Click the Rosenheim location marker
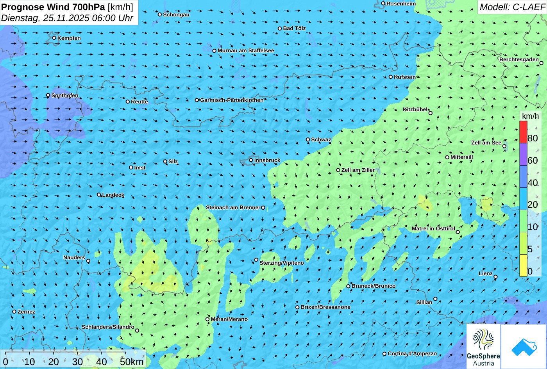The width and height of the screenshot is (547, 369). 383,4
